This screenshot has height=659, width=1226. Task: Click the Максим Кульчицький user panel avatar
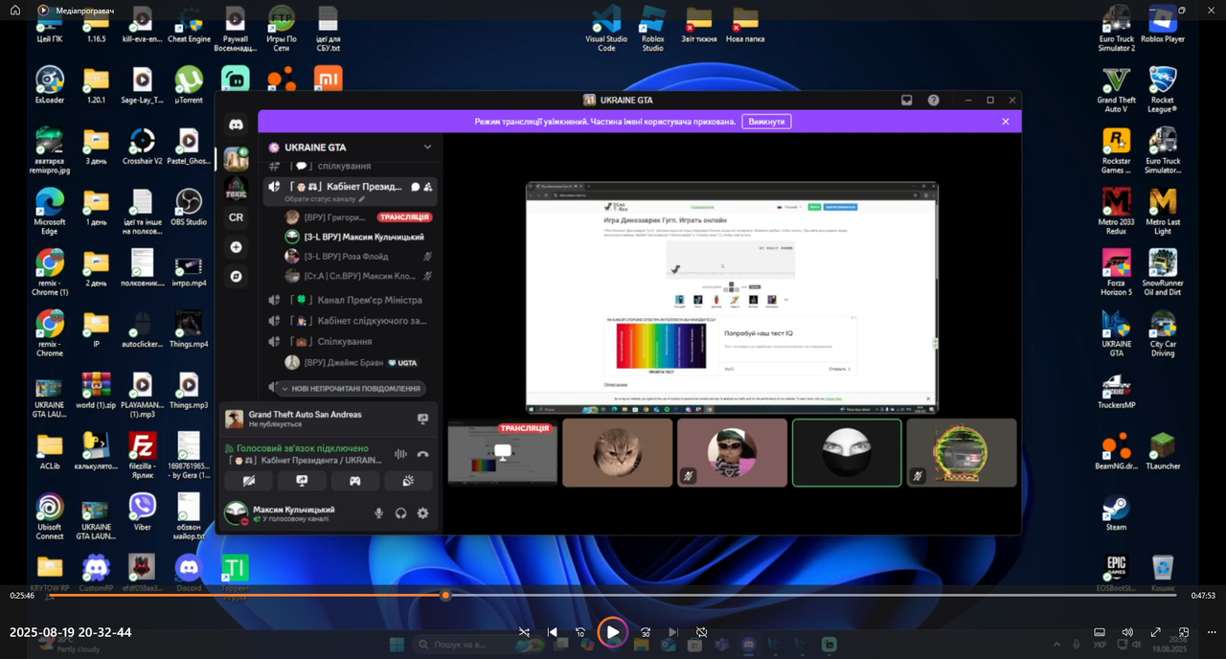[x=236, y=513]
